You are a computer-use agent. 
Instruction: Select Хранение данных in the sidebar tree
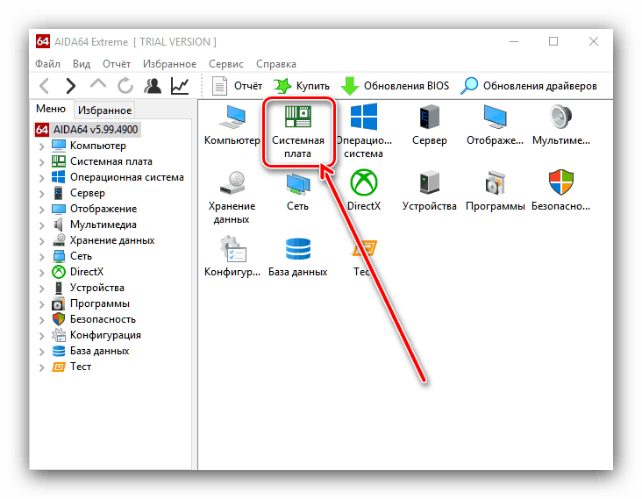tap(103, 240)
